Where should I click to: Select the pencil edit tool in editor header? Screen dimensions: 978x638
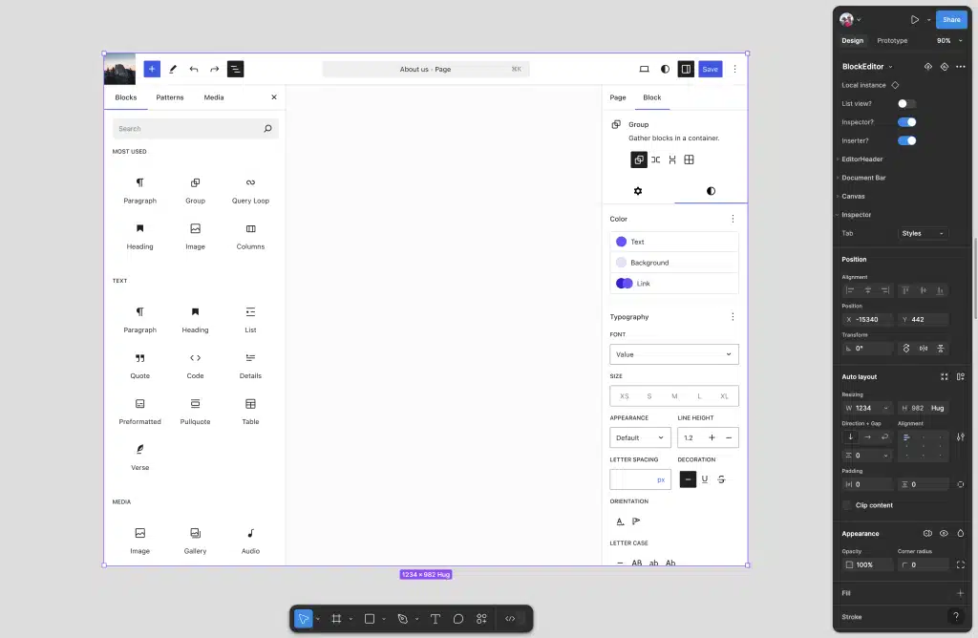(x=173, y=69)
